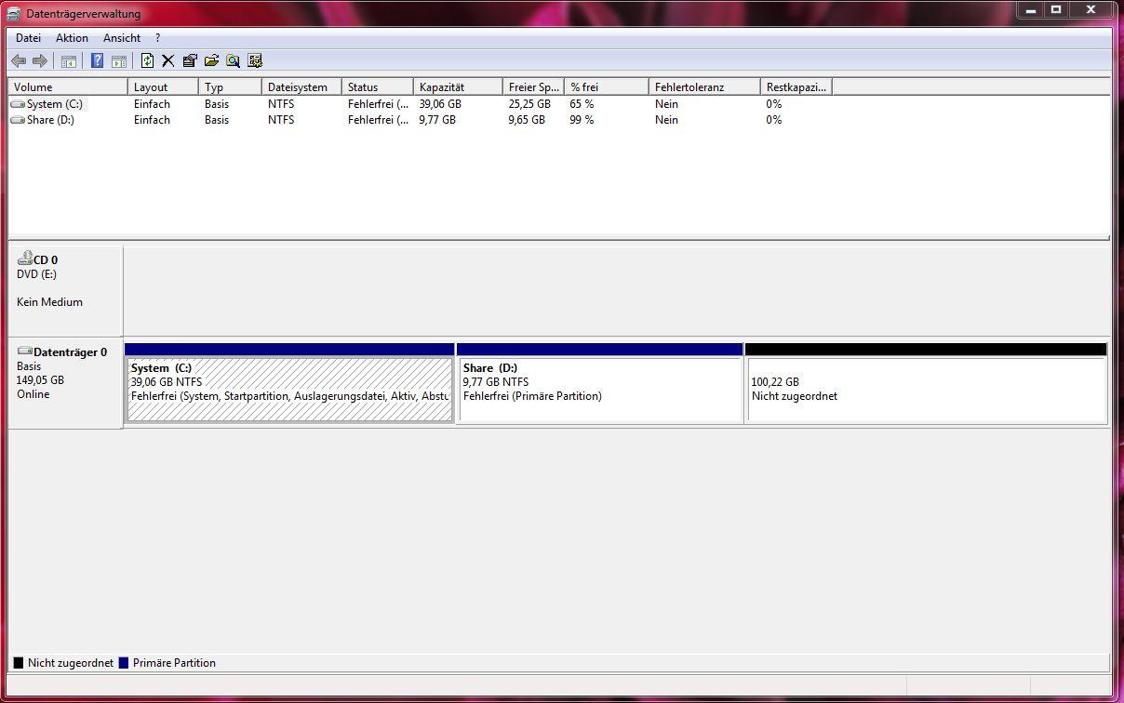Viewport: 1124px width, 703px height.
Task: Click the open folder toolbar icon
Action: click(211, 61)
